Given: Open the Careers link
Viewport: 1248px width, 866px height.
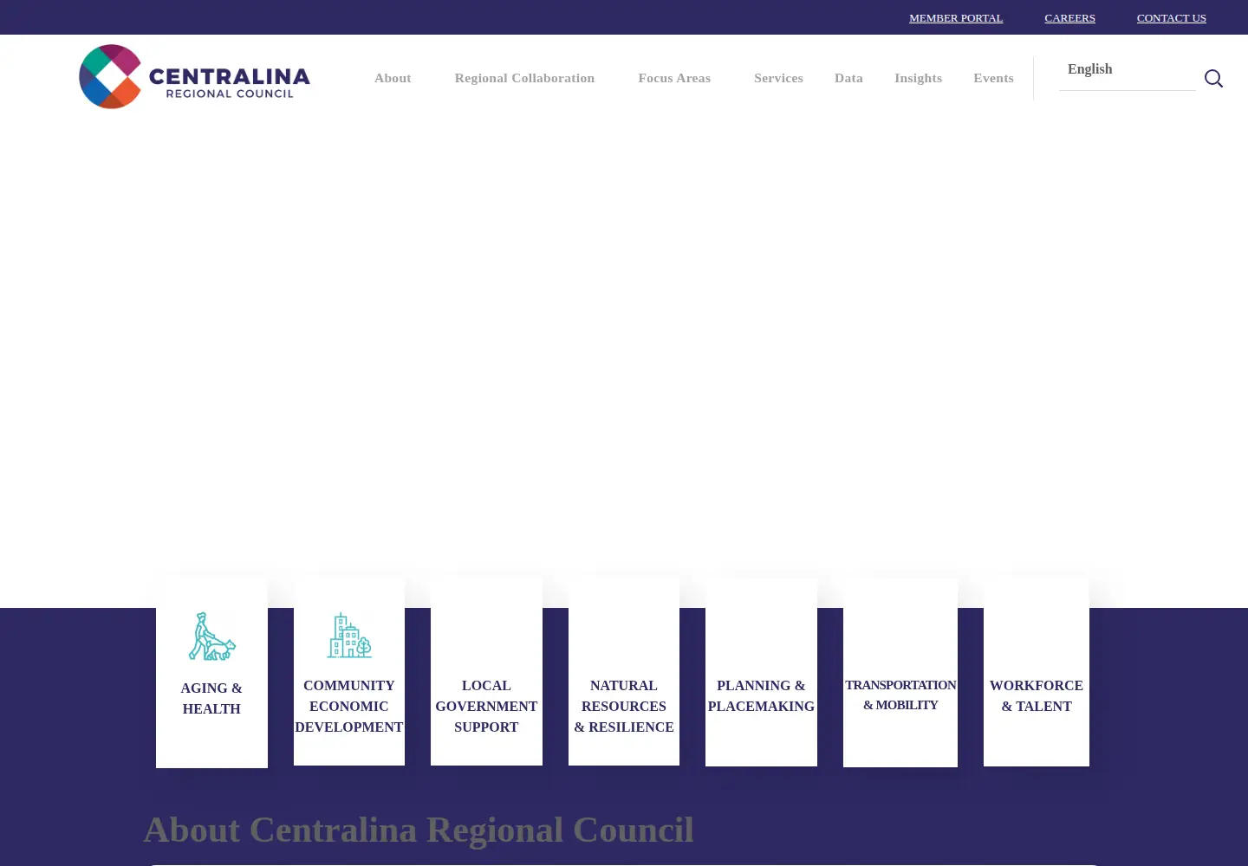Looking at the screenshot, I should 1069,17.
